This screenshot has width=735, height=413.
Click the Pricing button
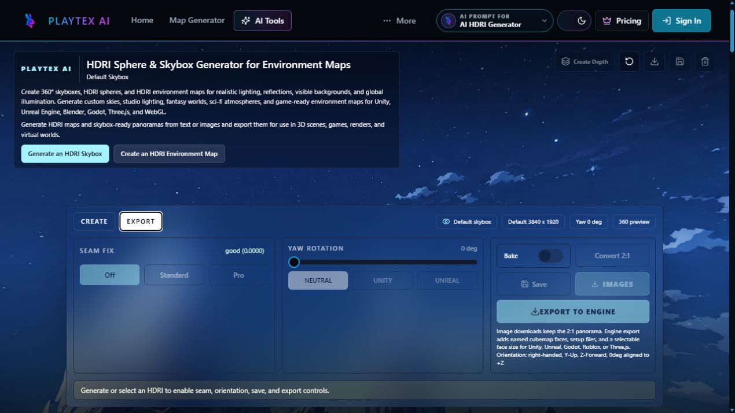(622, 21)
